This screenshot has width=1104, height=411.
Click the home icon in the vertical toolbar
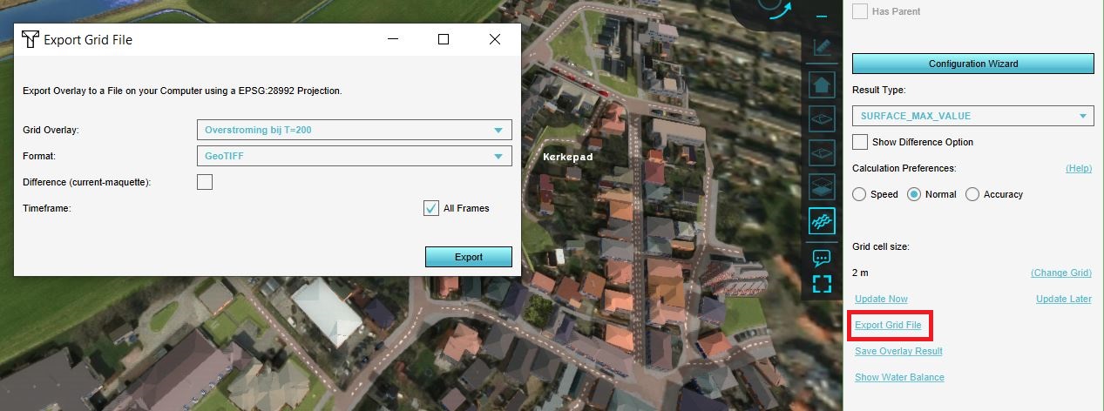822,85
